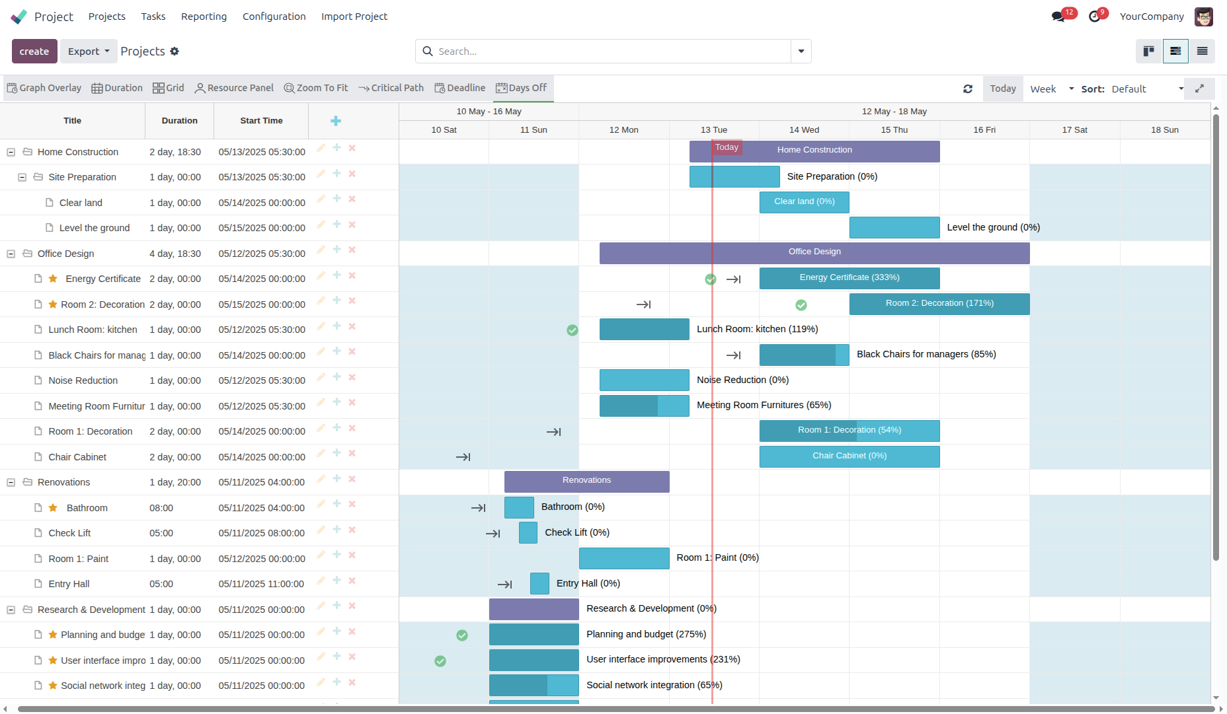Open the Export dropdown

(x=89, y=52)
